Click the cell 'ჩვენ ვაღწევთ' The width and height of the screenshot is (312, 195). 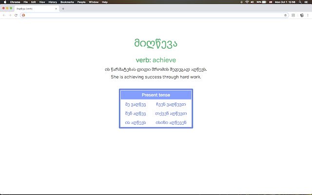click(x=171, y=104)
